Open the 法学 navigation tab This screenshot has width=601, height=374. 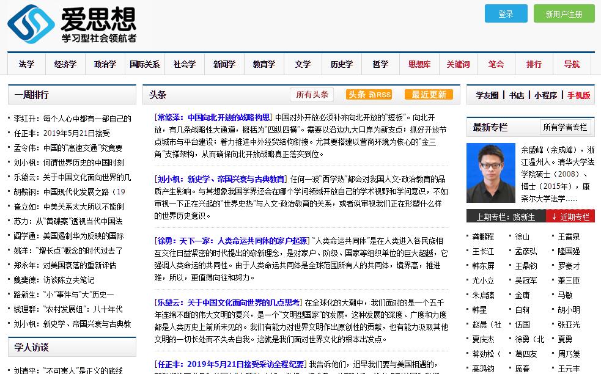point(26,64)
